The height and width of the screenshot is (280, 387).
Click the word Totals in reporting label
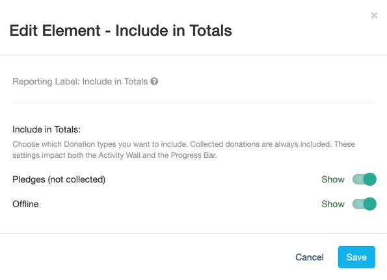coord(136,81)
